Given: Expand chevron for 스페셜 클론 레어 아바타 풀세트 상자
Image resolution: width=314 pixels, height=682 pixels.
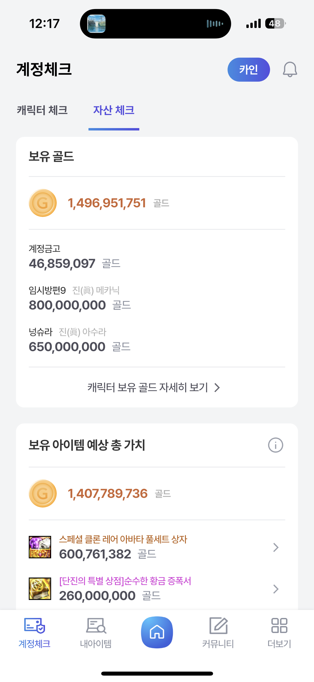Looking at the screenshot, I should click(x=276, y=547).
